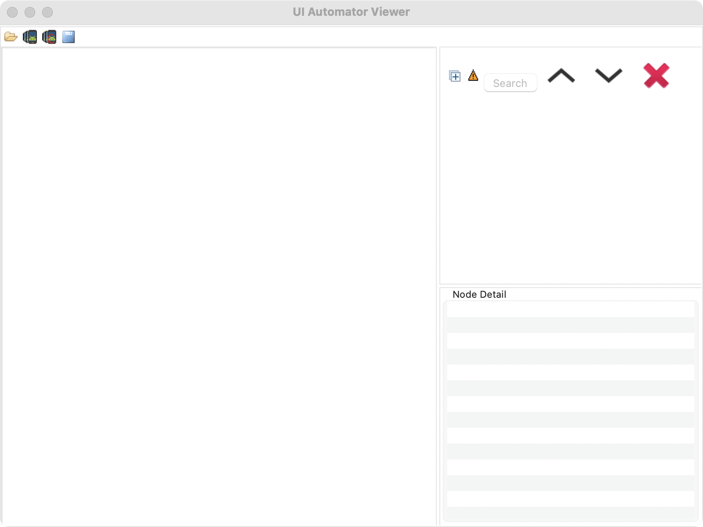The image size is (703, 527).
Task: Minimize the UI Automator Viewer window
Action: pyautogui.click(x=30, y=12)
